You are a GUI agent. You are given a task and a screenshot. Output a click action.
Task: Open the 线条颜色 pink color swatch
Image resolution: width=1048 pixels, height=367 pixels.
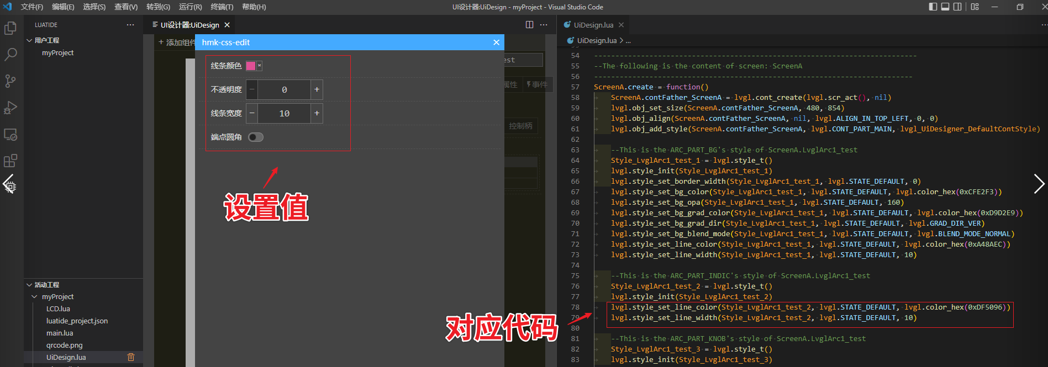click(251, 66)
